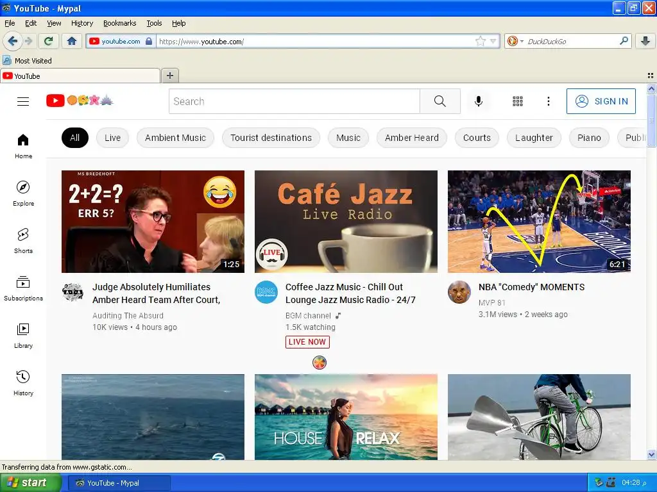Select the Ambient Music filter chip
The image size is (657, 492).
pos(175,138)
